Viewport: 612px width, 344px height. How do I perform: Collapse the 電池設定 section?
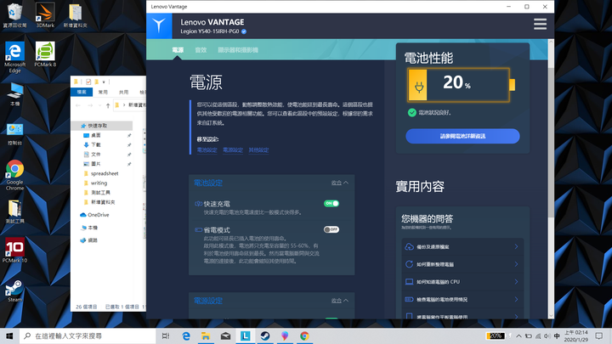pyautogui.click(x=339, y=183)
